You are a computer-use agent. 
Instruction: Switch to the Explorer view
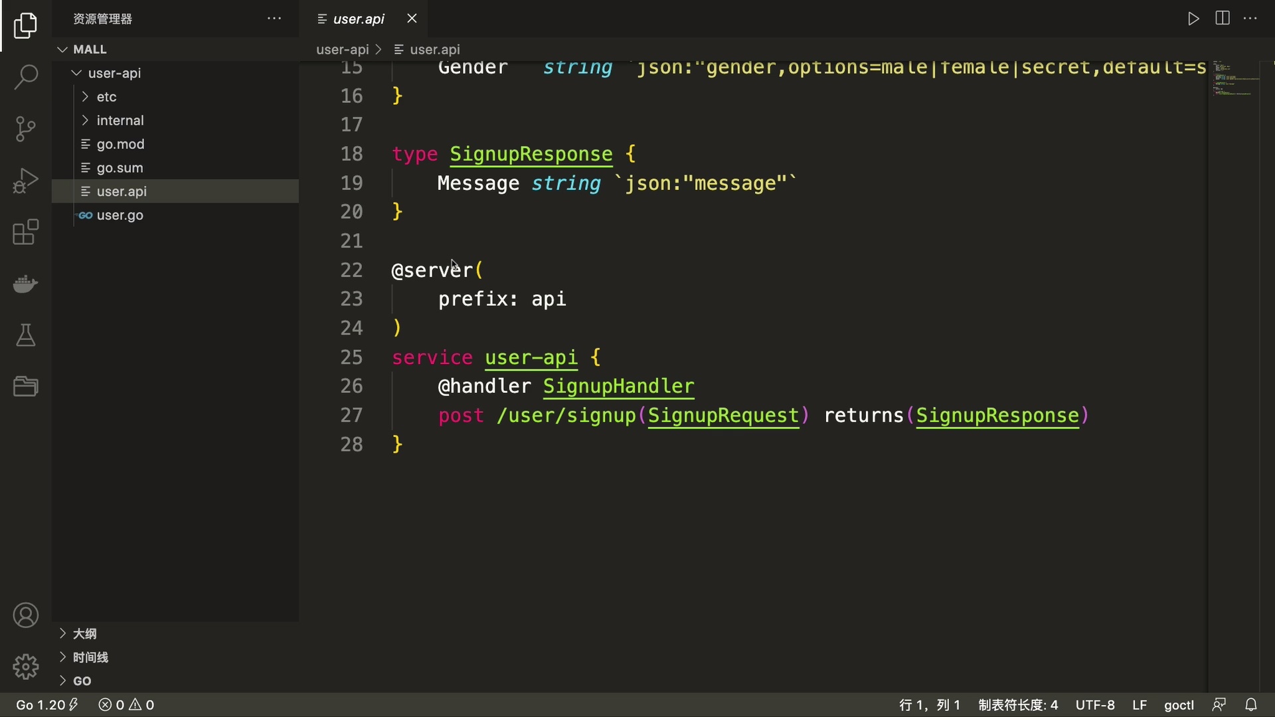click(x=25, y=25)
